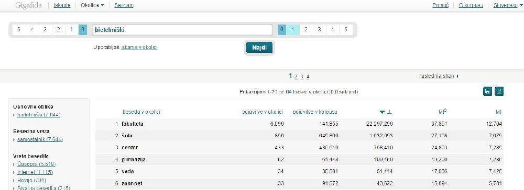Open the Iskanje menu item

[x=62, y=5]
